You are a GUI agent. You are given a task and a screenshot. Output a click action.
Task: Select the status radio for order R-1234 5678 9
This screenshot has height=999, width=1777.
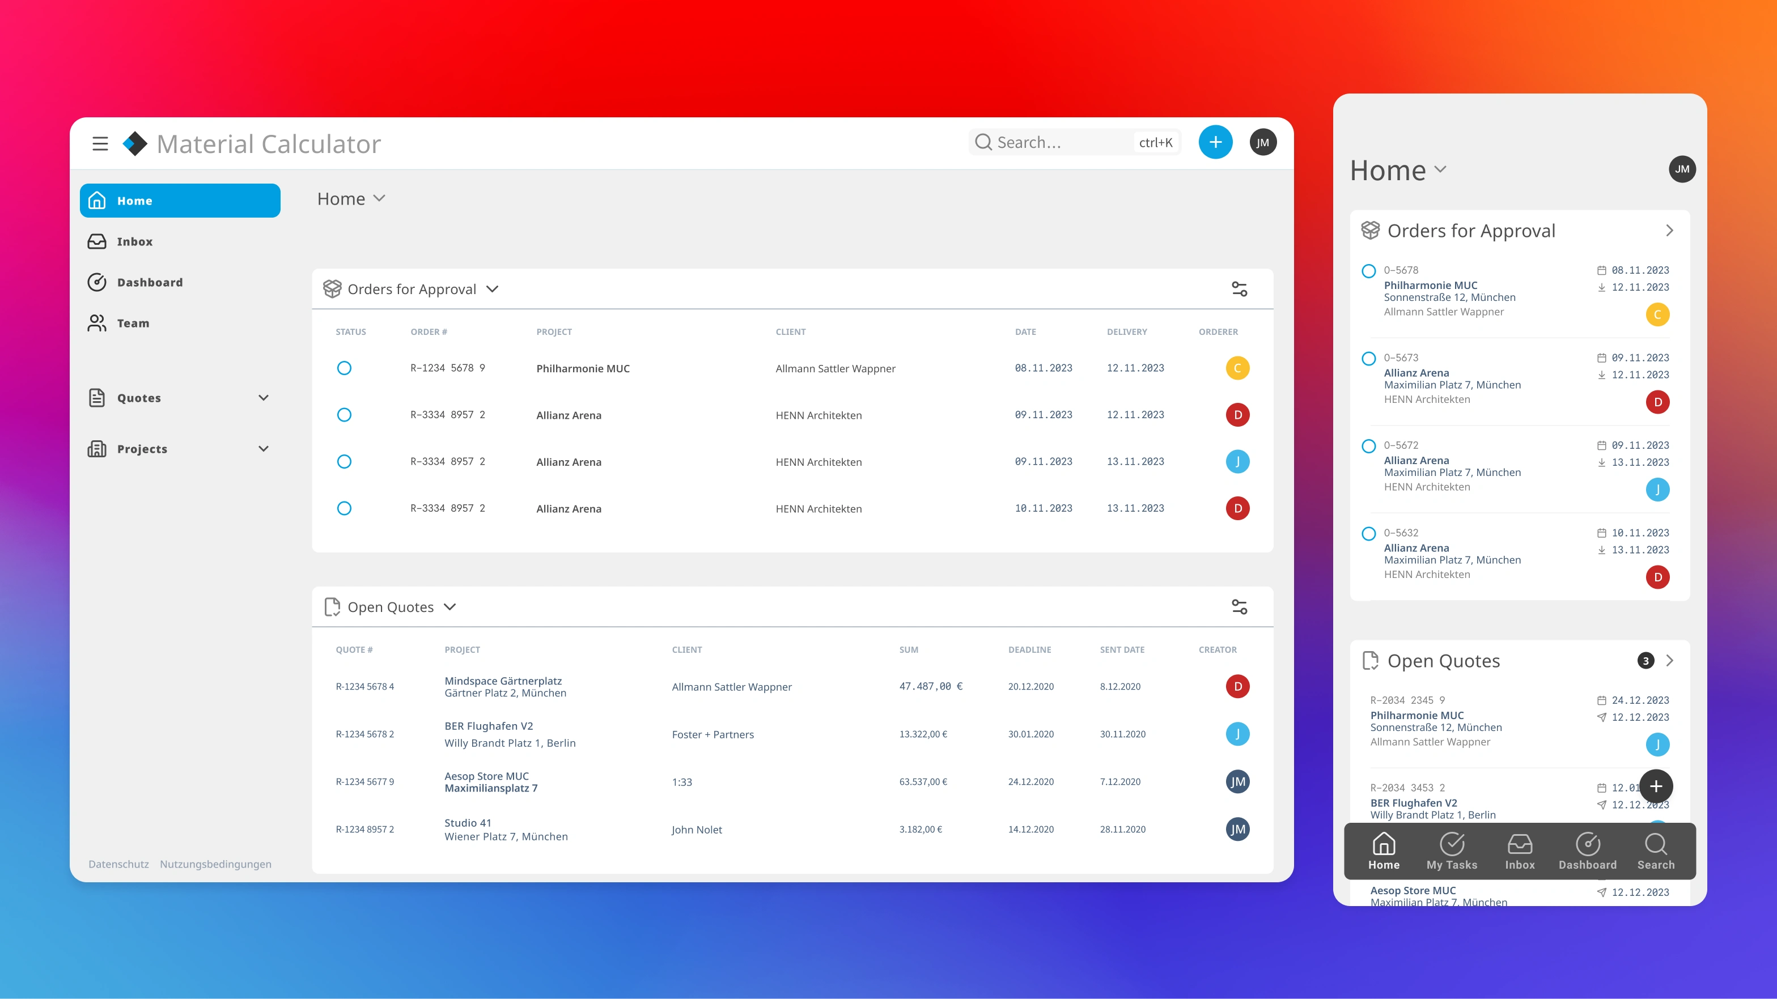coord(344,368)
